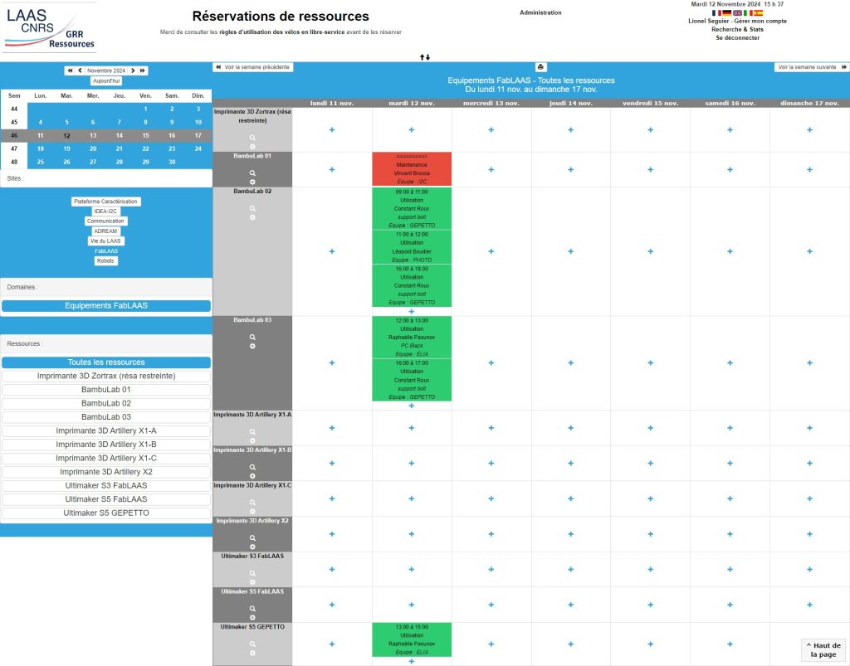Open BambuLab 03 booking 12:00 à 13:00
The width and height of the screenshot is (850, 666).
tap(412, 337)
